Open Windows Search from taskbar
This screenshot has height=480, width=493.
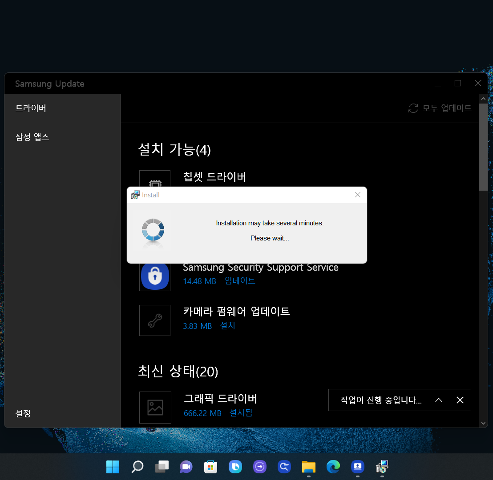pos(137,467)
